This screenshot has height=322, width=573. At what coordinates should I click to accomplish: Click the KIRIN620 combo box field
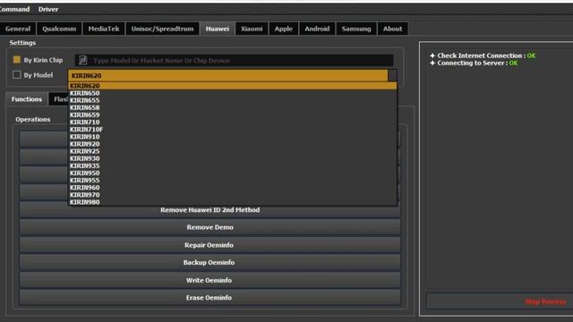point(228,75)
